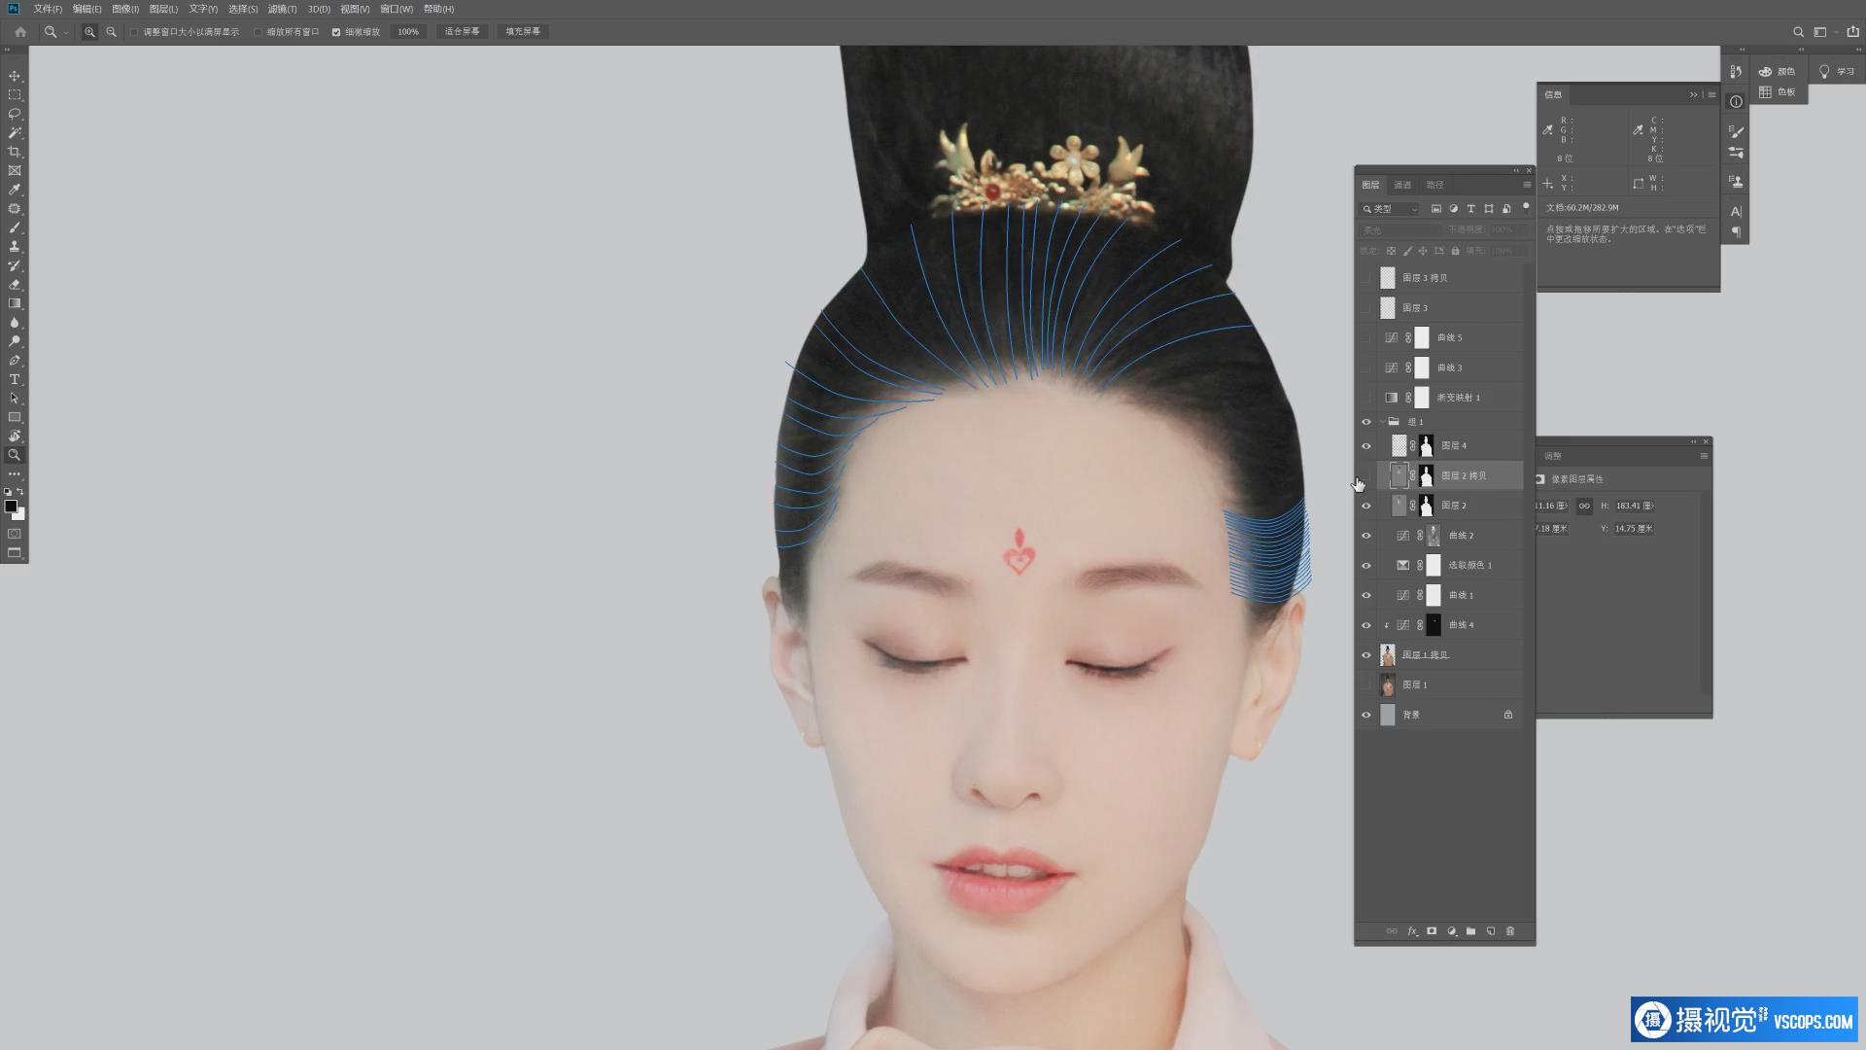Click zoom out icon in options bar
Image resolution: width=1866 pixels, height=1050 pixels.
[112, 32]
